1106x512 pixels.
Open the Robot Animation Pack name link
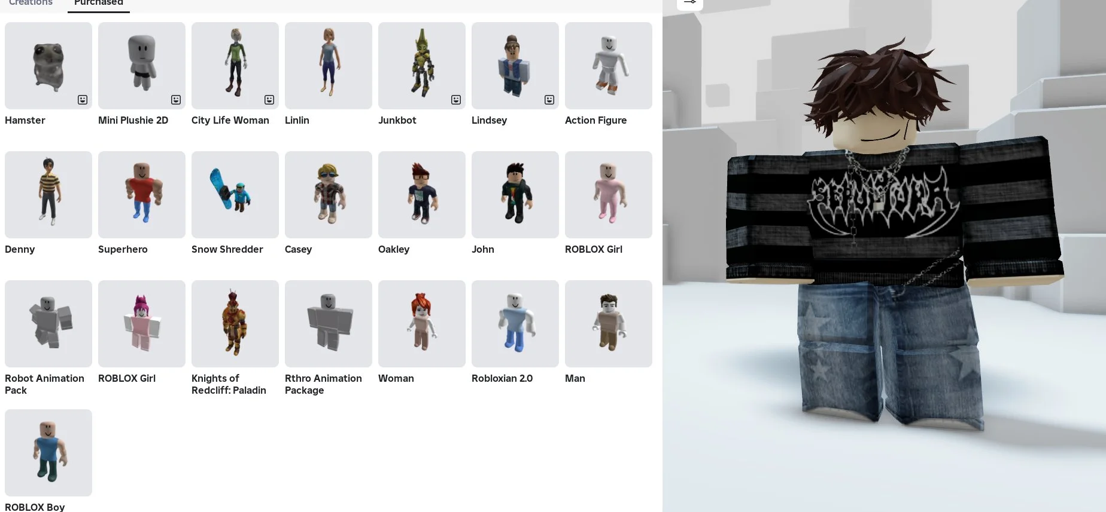pyautogui.click(x=44, y=384)
